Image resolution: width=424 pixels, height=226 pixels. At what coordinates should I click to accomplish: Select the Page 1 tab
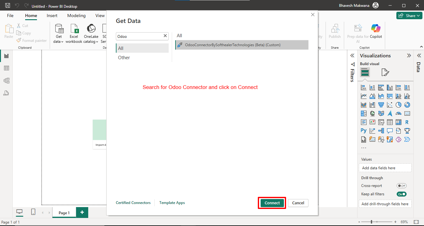click(x=64, y=213)
